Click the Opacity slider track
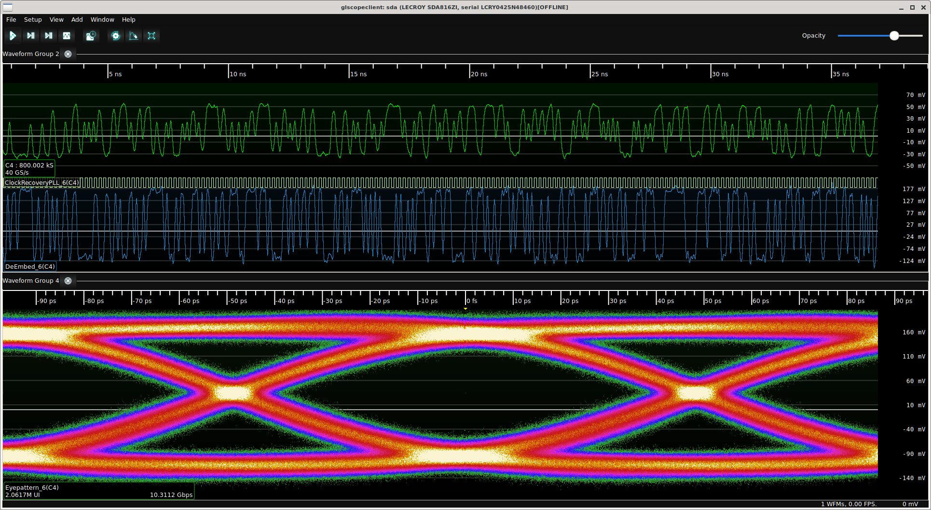The image size is (931, 510). 880,36
